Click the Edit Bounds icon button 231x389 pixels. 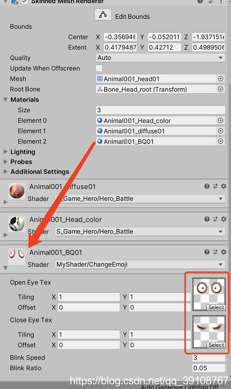(x=103, y=15)
